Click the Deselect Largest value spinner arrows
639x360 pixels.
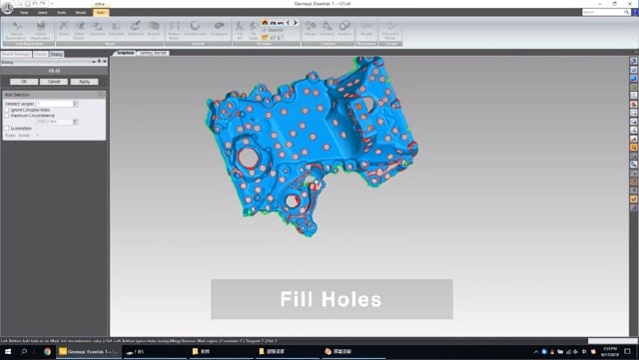75,104
